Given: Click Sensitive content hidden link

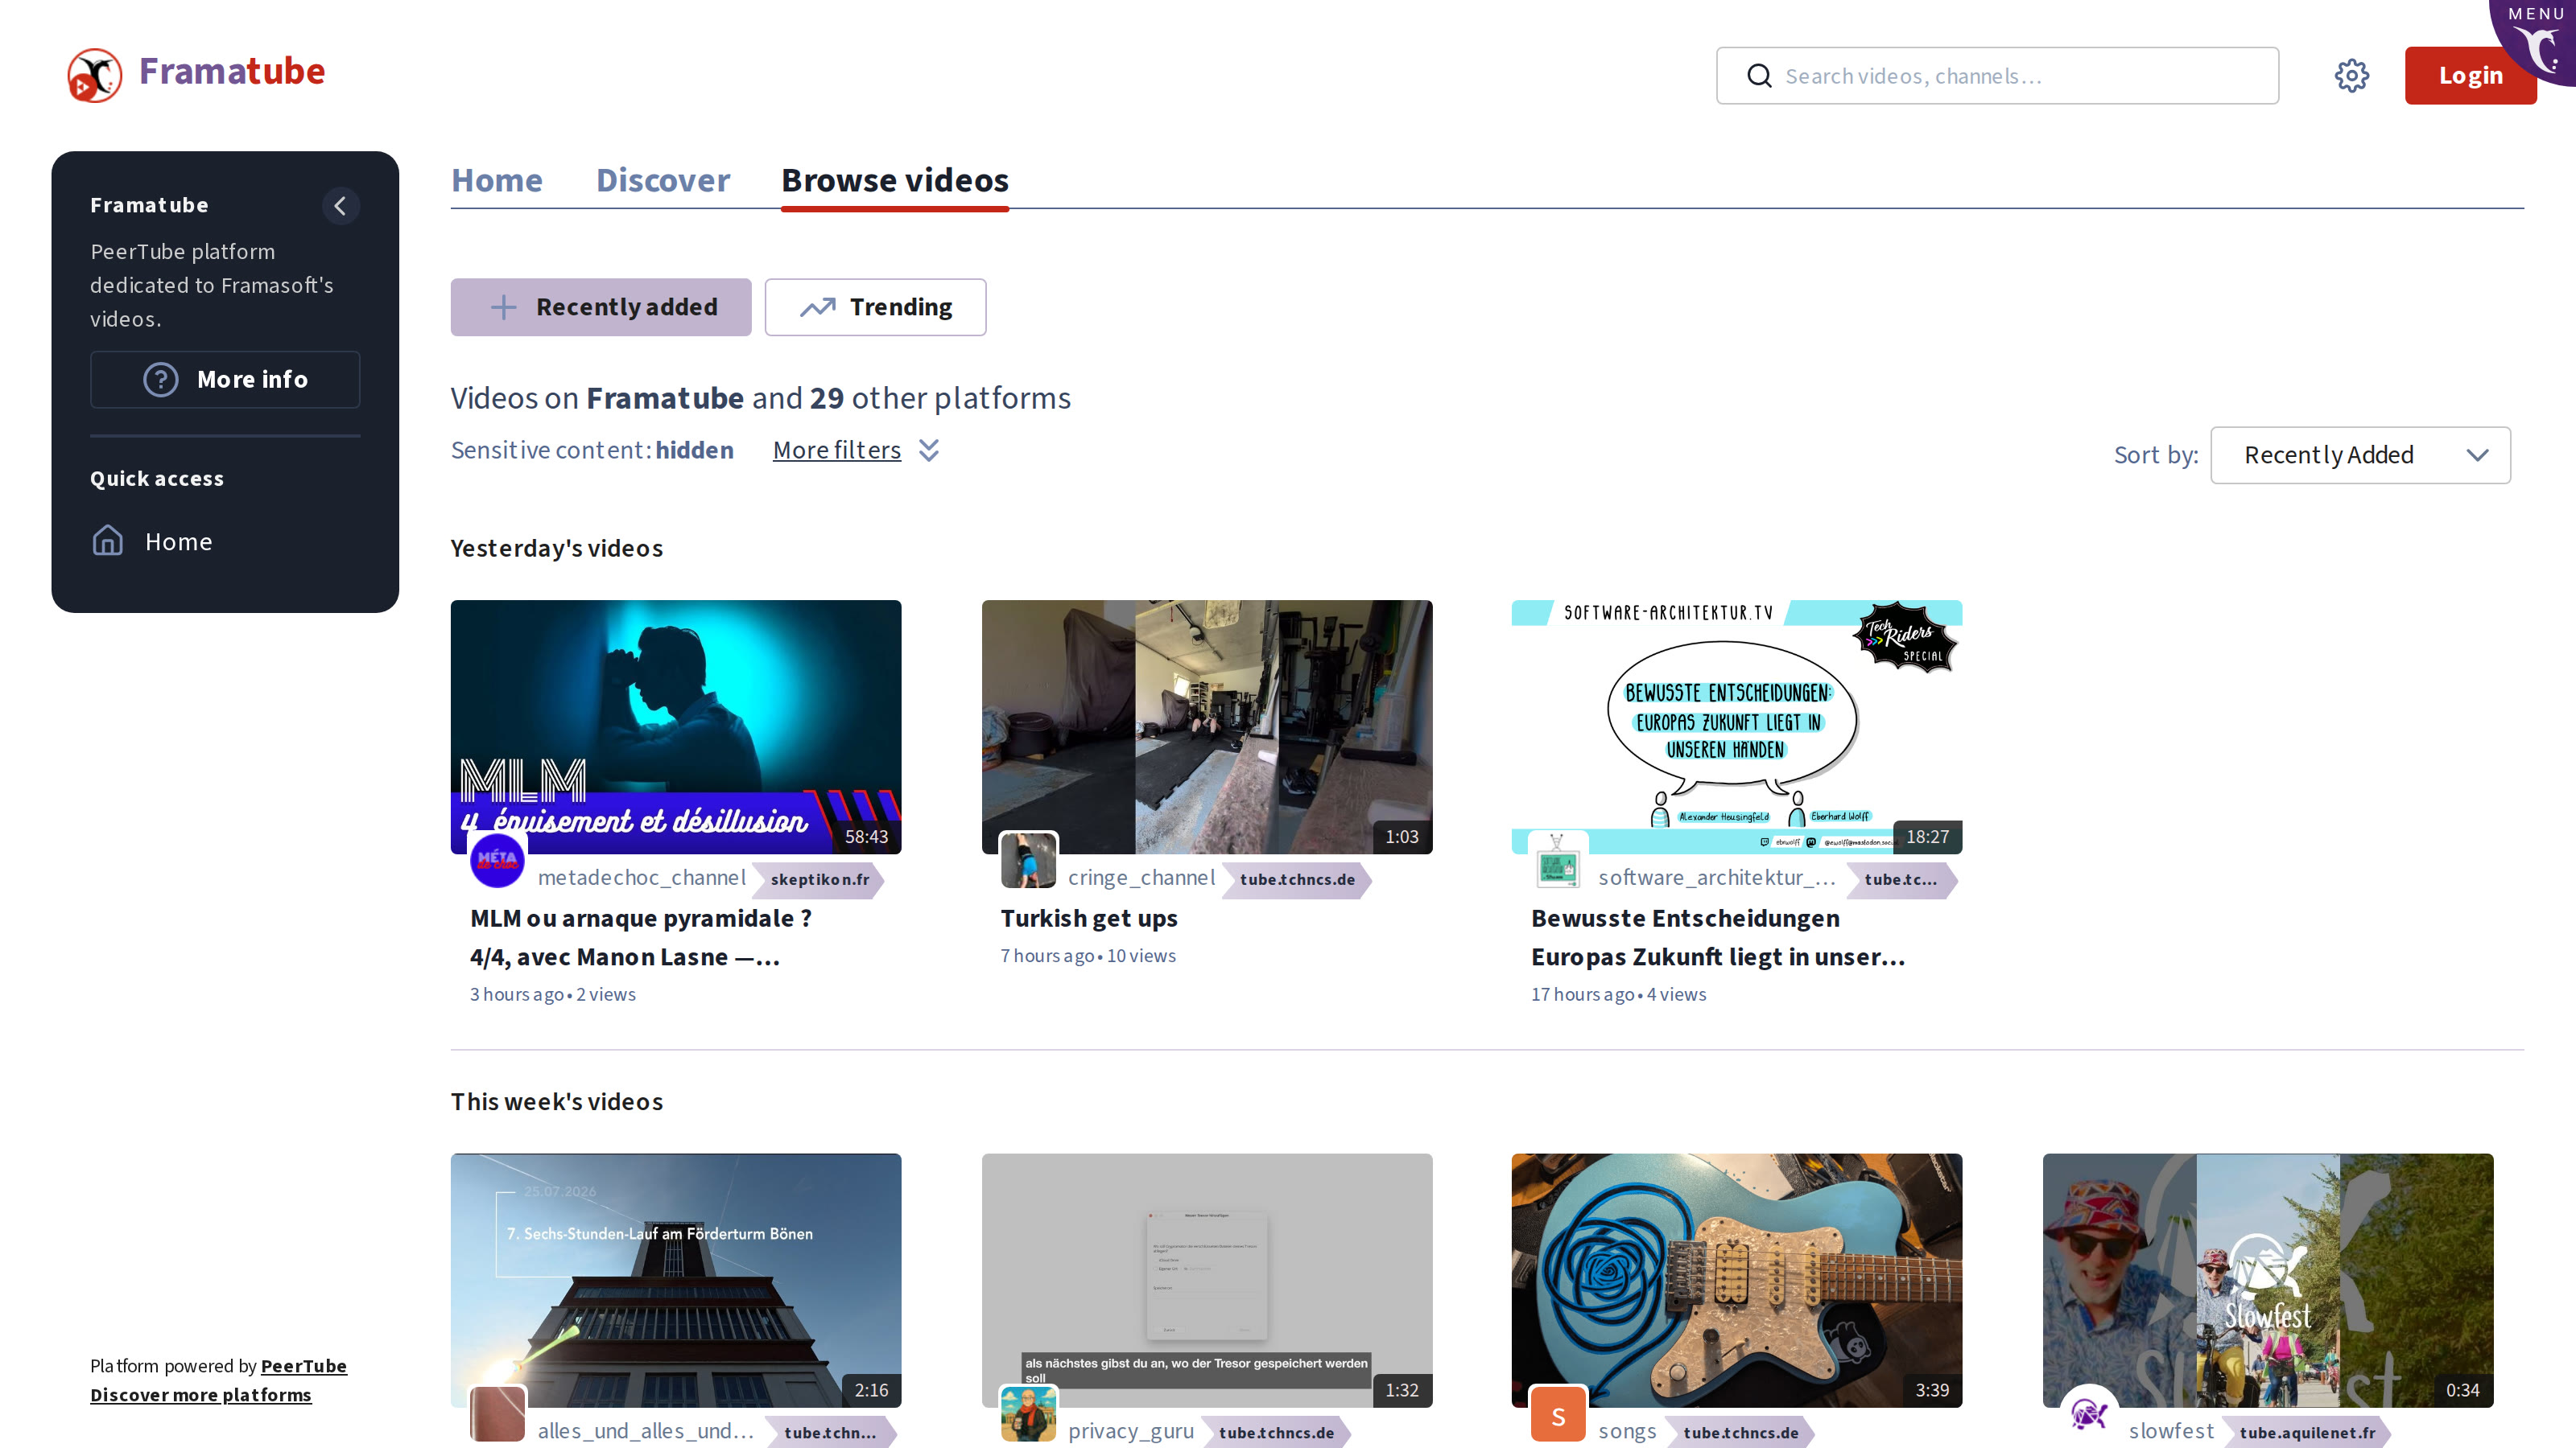Looking at the screenshot, I should point(592,450).
